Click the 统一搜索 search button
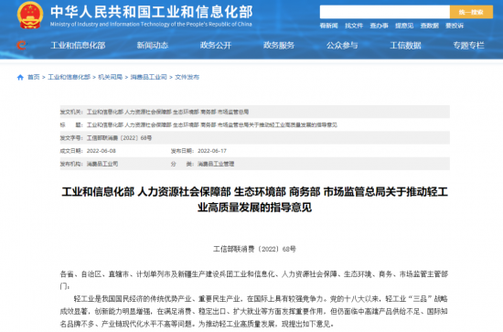Image resolution: width=503 pixels, height=332 pixels. (x=471, y=12)
